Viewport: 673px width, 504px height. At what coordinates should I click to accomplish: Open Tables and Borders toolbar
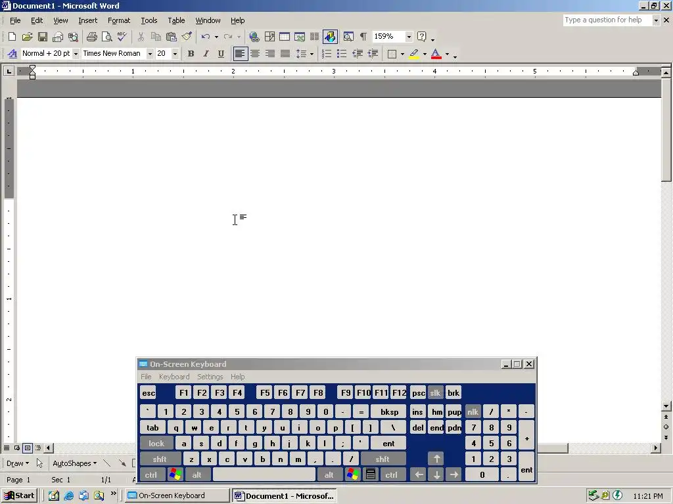(269, 37)
